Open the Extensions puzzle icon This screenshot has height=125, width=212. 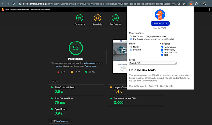click(x=197, y=4)
